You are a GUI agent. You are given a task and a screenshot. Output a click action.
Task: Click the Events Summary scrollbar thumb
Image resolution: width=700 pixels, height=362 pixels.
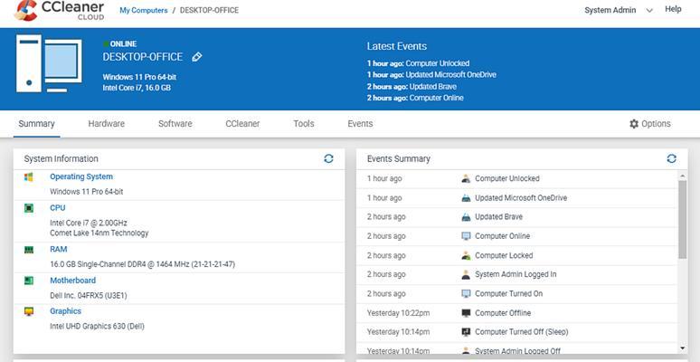coord(682,219)
